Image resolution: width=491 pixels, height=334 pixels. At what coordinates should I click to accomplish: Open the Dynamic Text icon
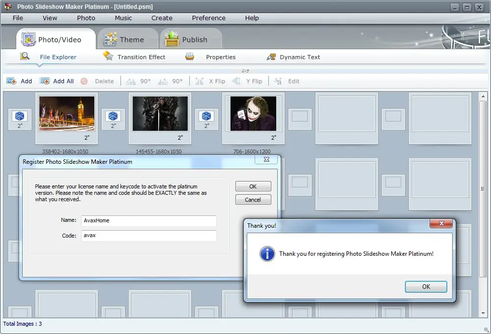click(x=271, y=57)
